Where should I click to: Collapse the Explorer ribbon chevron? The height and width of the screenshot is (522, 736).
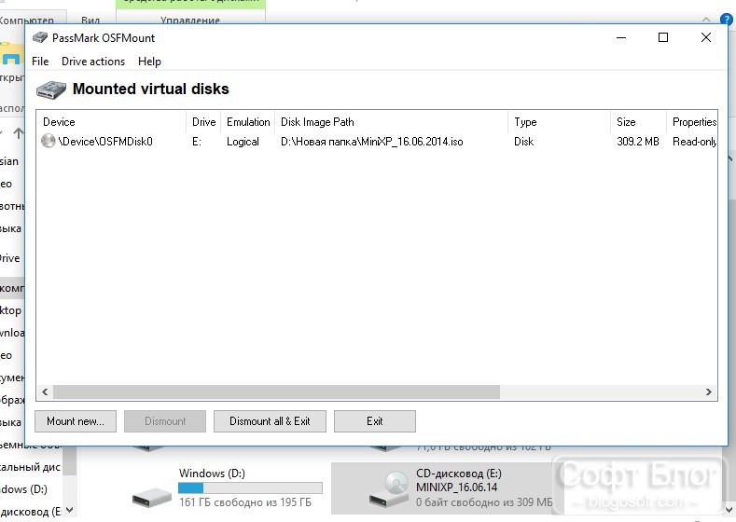pos(706,20)
